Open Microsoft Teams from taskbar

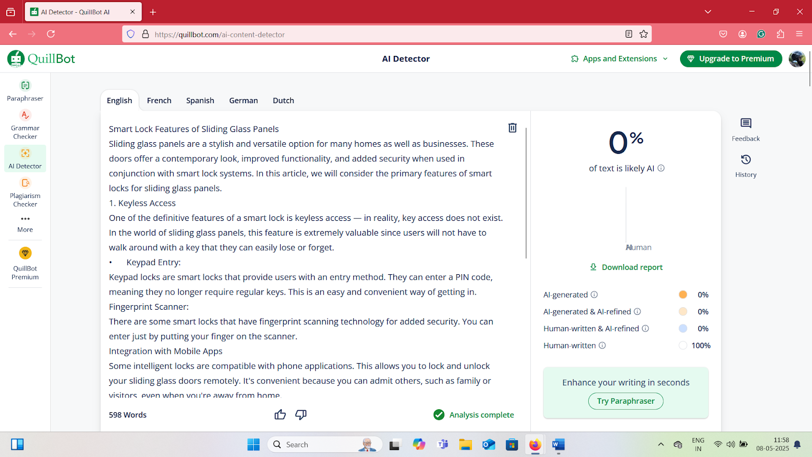443,445
